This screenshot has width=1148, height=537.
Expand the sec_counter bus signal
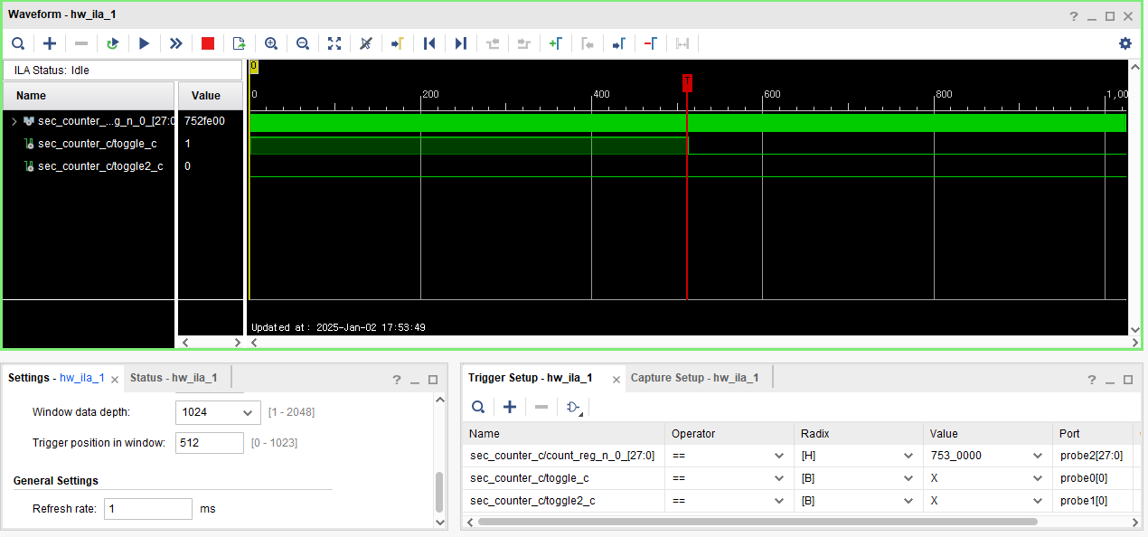14,120
